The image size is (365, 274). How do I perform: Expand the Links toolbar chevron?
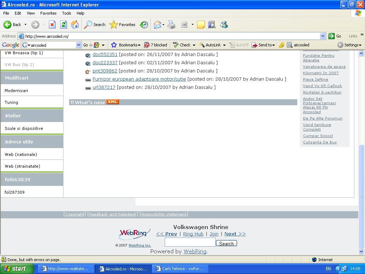tap(362, 35)
